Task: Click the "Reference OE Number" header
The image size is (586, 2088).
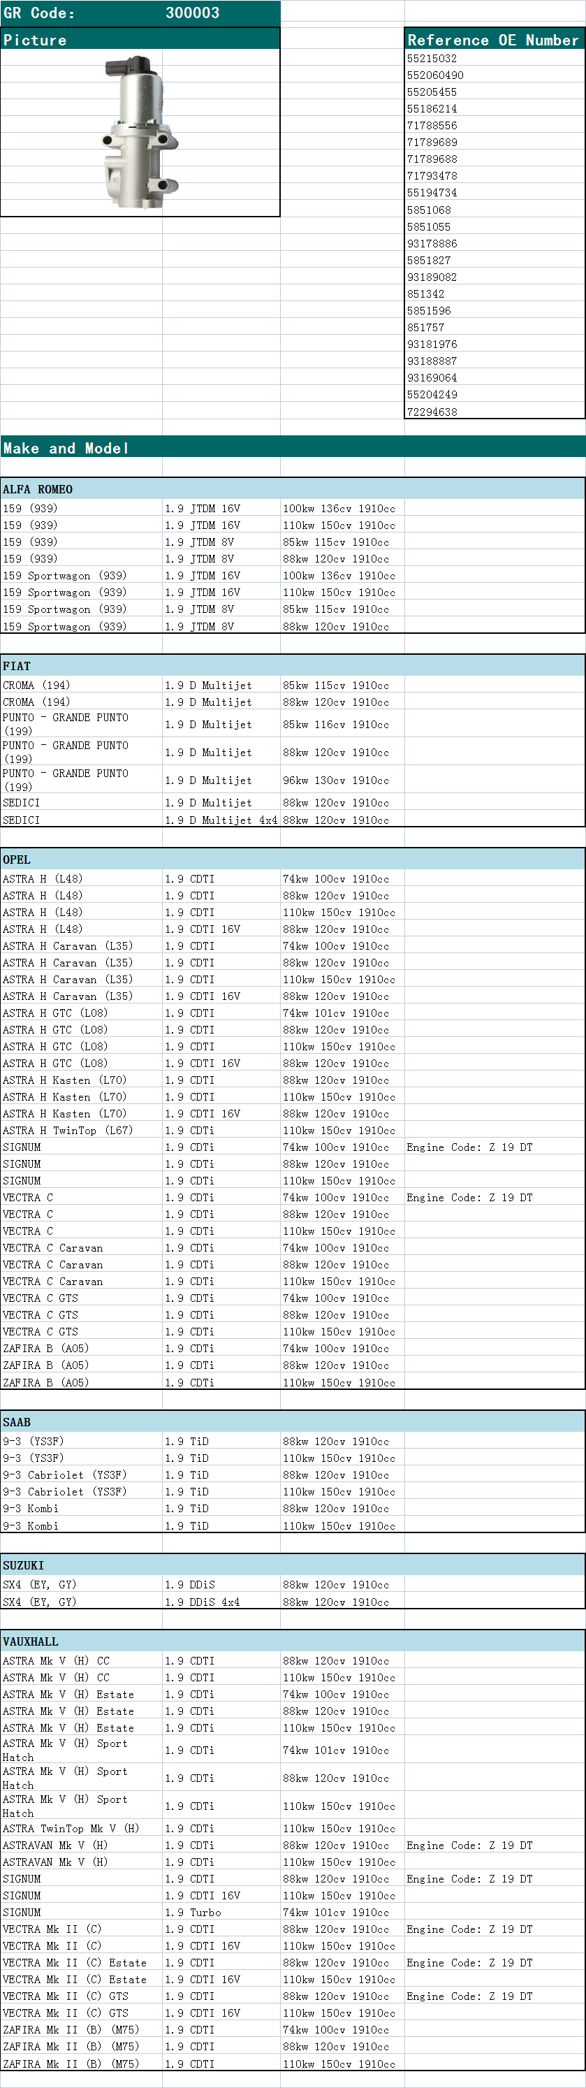Action: [x=494, y=40]
